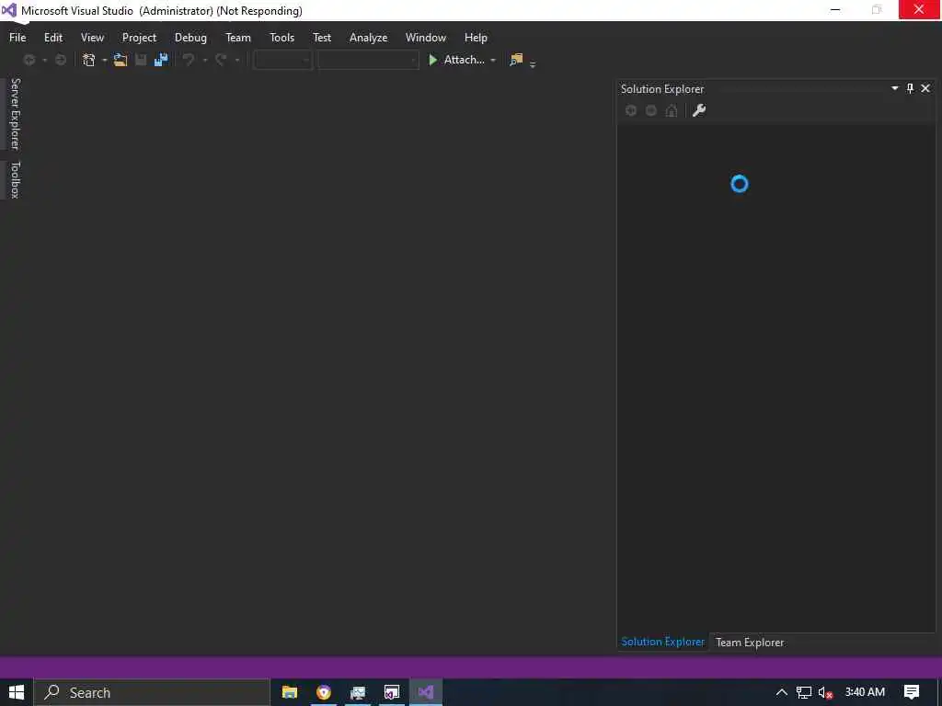Click the Save All icon
The width and height of the screenshot is (942, 706).
[161, 60]
